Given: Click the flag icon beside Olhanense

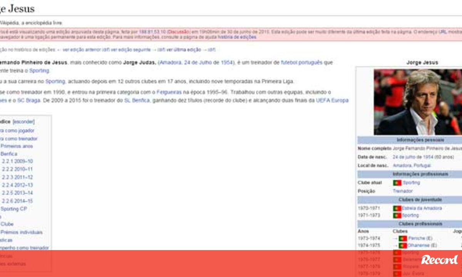Looking at the screenshot, I should [x=403, y=245].
